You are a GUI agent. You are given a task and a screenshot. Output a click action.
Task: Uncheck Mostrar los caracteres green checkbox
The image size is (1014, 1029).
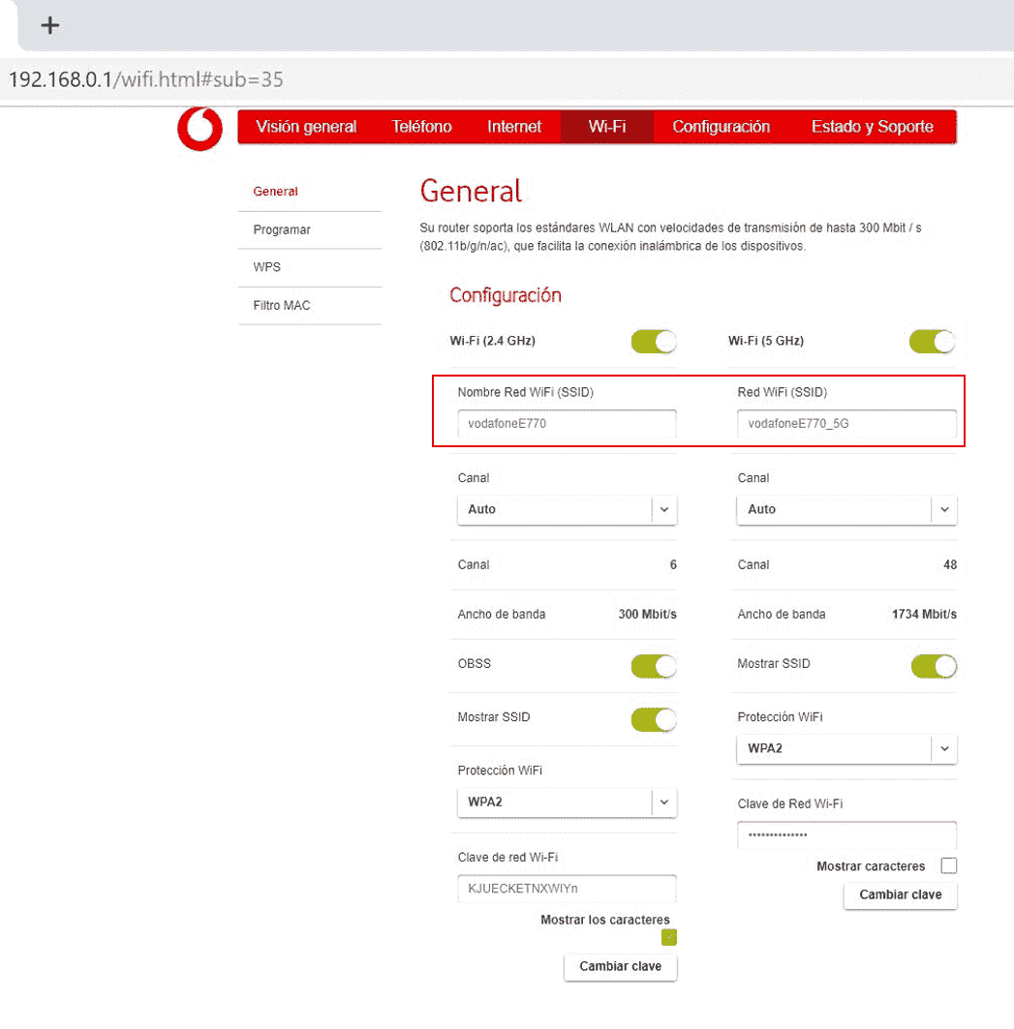point(668,937)
